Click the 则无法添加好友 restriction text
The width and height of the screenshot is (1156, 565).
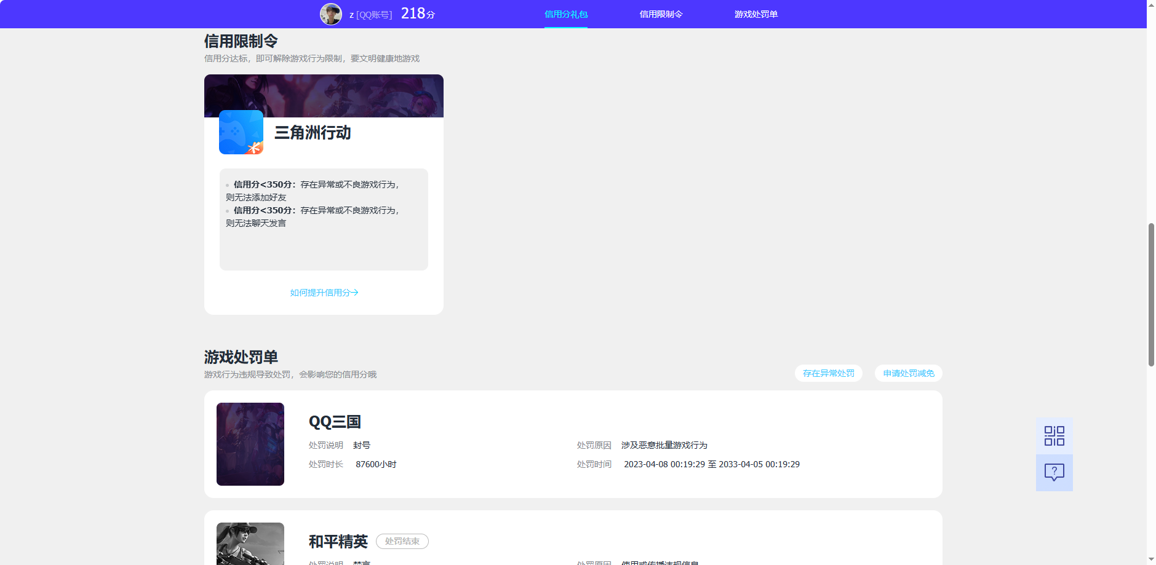click(256, 197)
